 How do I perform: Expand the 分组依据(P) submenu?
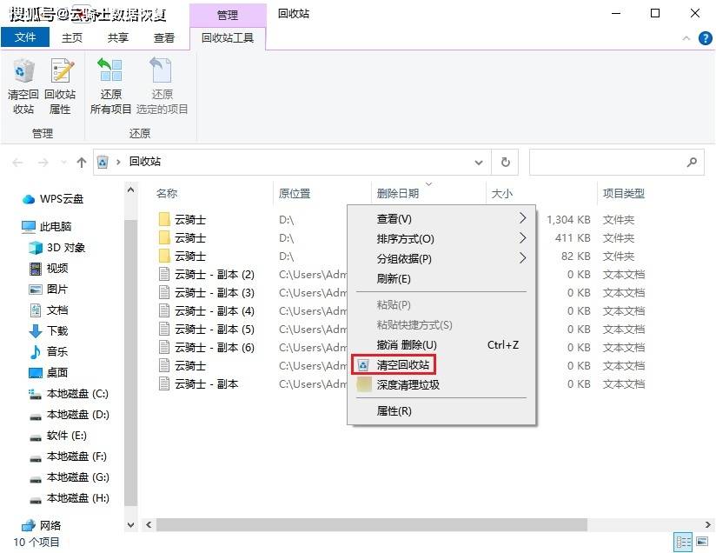point(522,258)
